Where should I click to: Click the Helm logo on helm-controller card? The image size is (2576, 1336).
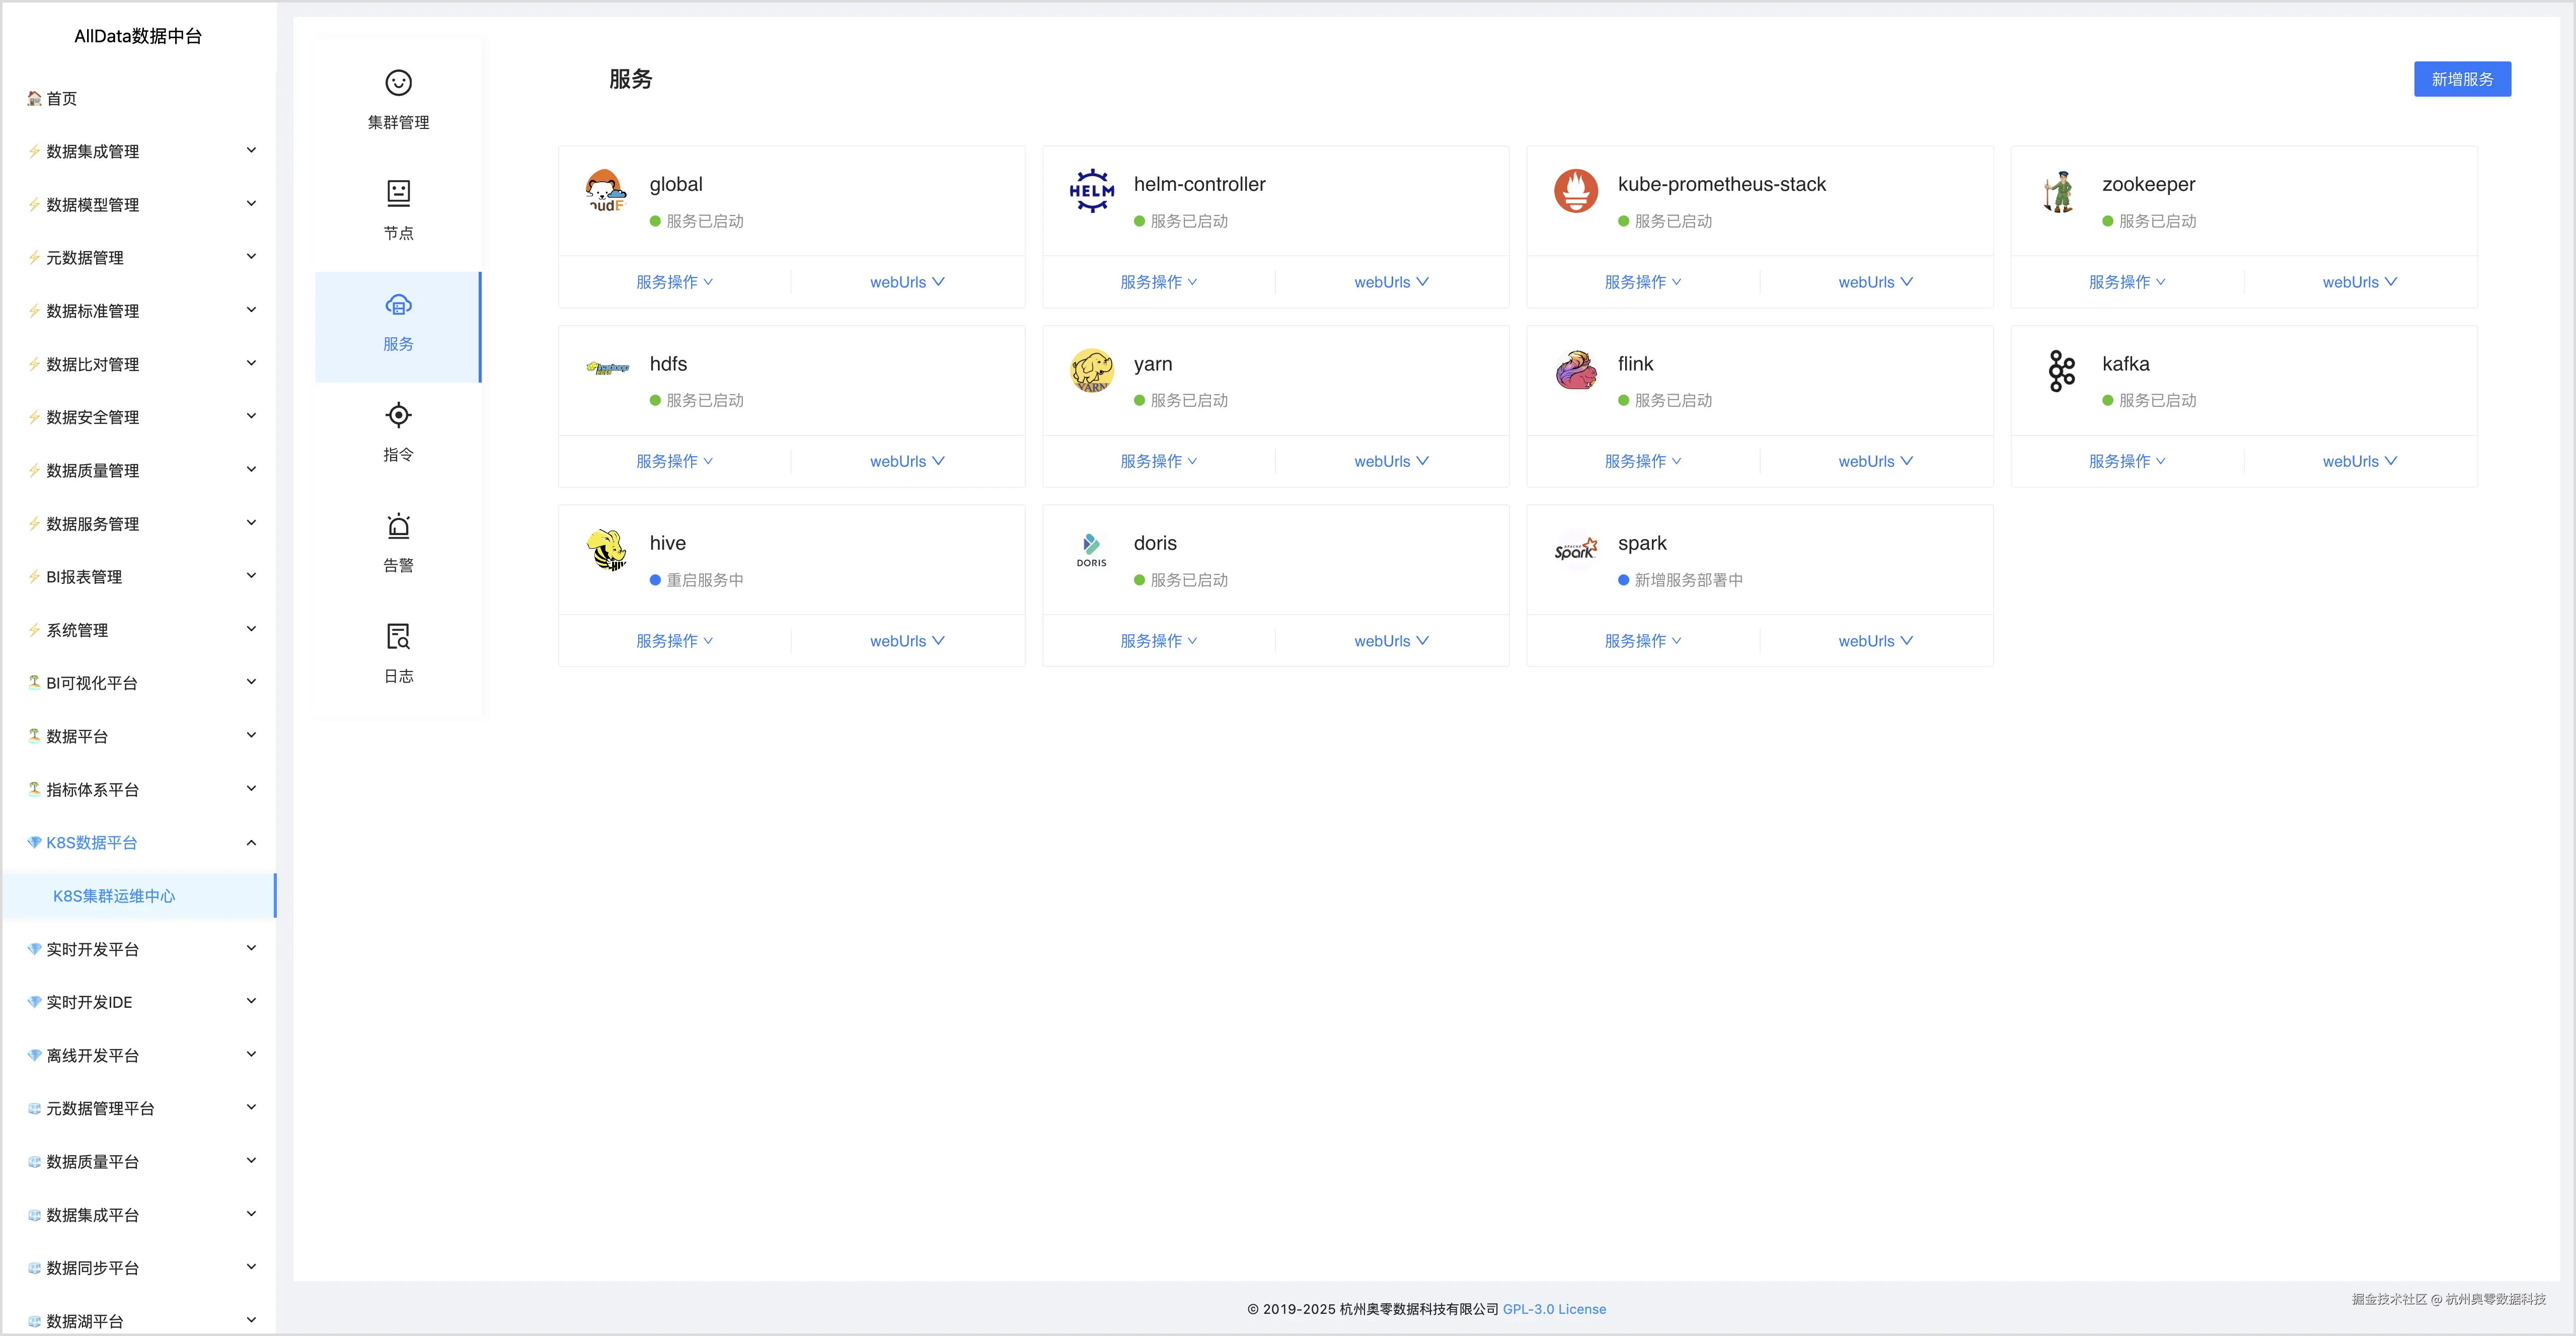pos(1091,191)
